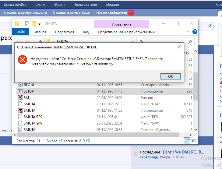Image resolution: width=222 pixels, height=169 pixels.
Task: Select the SETUP application file icon
Action: tap(20, 91)
